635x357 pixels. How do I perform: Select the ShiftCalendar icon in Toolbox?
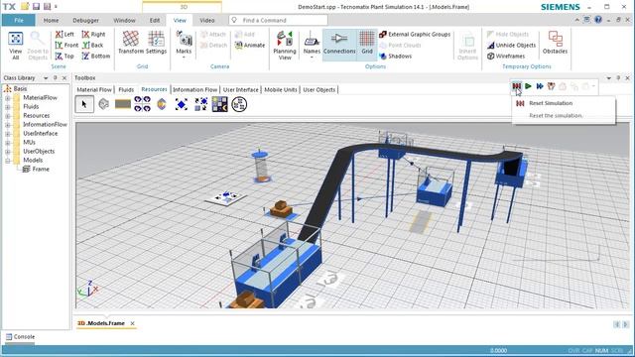pos(220,104)
